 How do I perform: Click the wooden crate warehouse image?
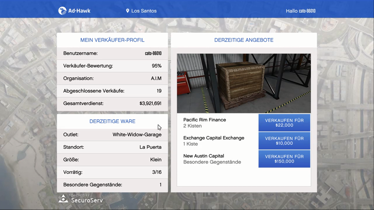coord(244,83)
